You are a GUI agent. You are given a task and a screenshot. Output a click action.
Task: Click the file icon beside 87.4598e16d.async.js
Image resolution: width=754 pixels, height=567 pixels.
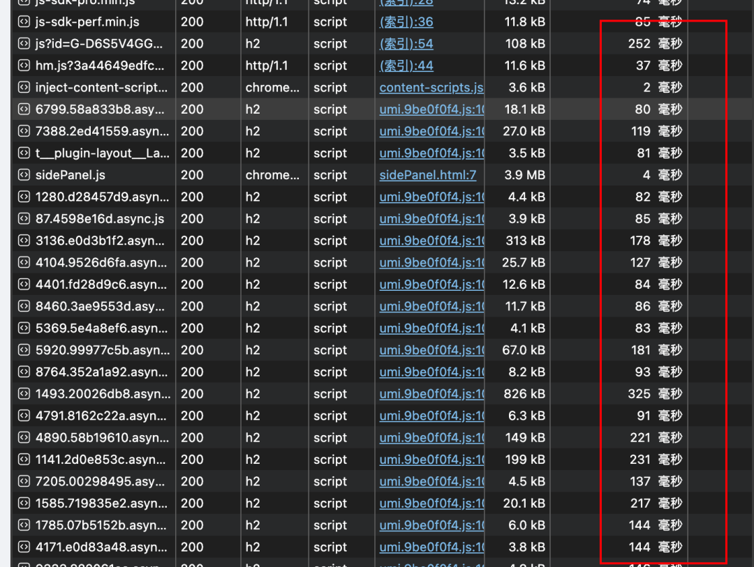click(24, 218)
